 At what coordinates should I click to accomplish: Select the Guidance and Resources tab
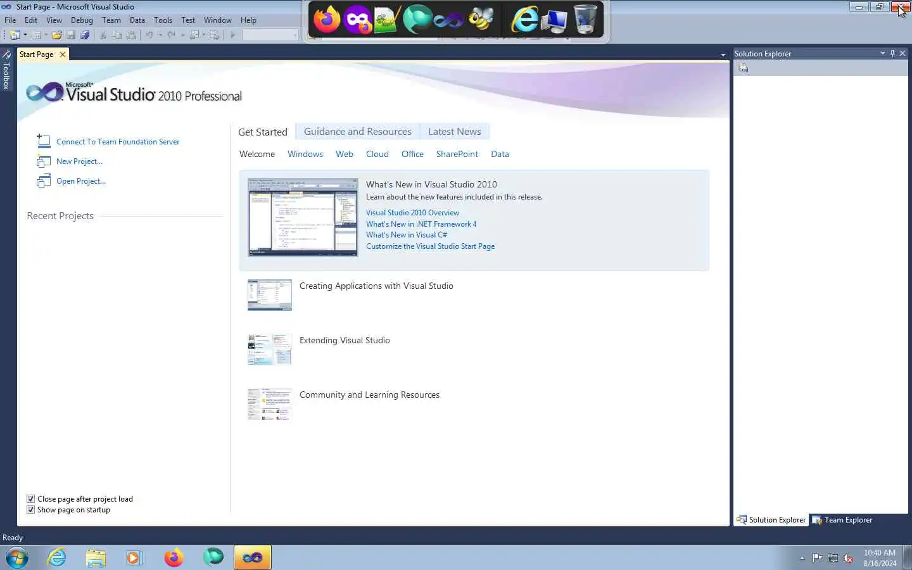(358, 132)
